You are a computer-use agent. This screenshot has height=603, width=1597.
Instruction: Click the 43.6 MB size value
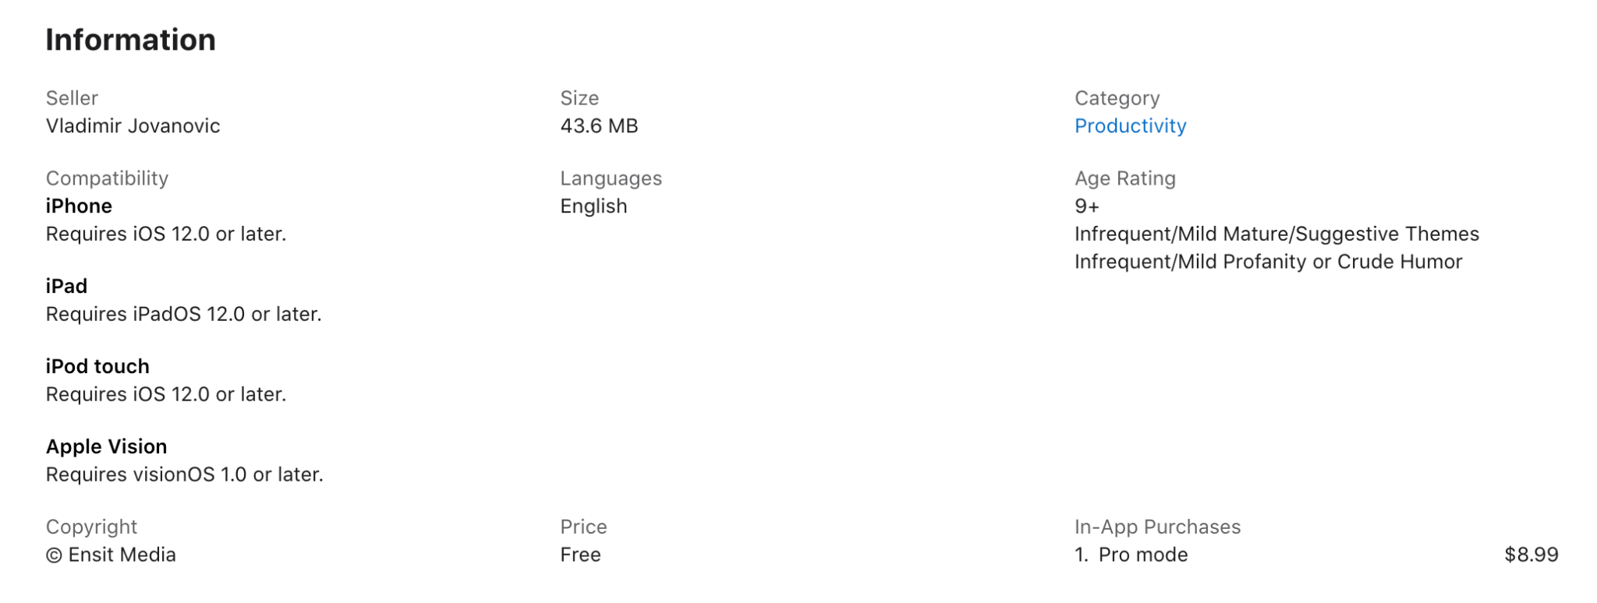[598, 126]
